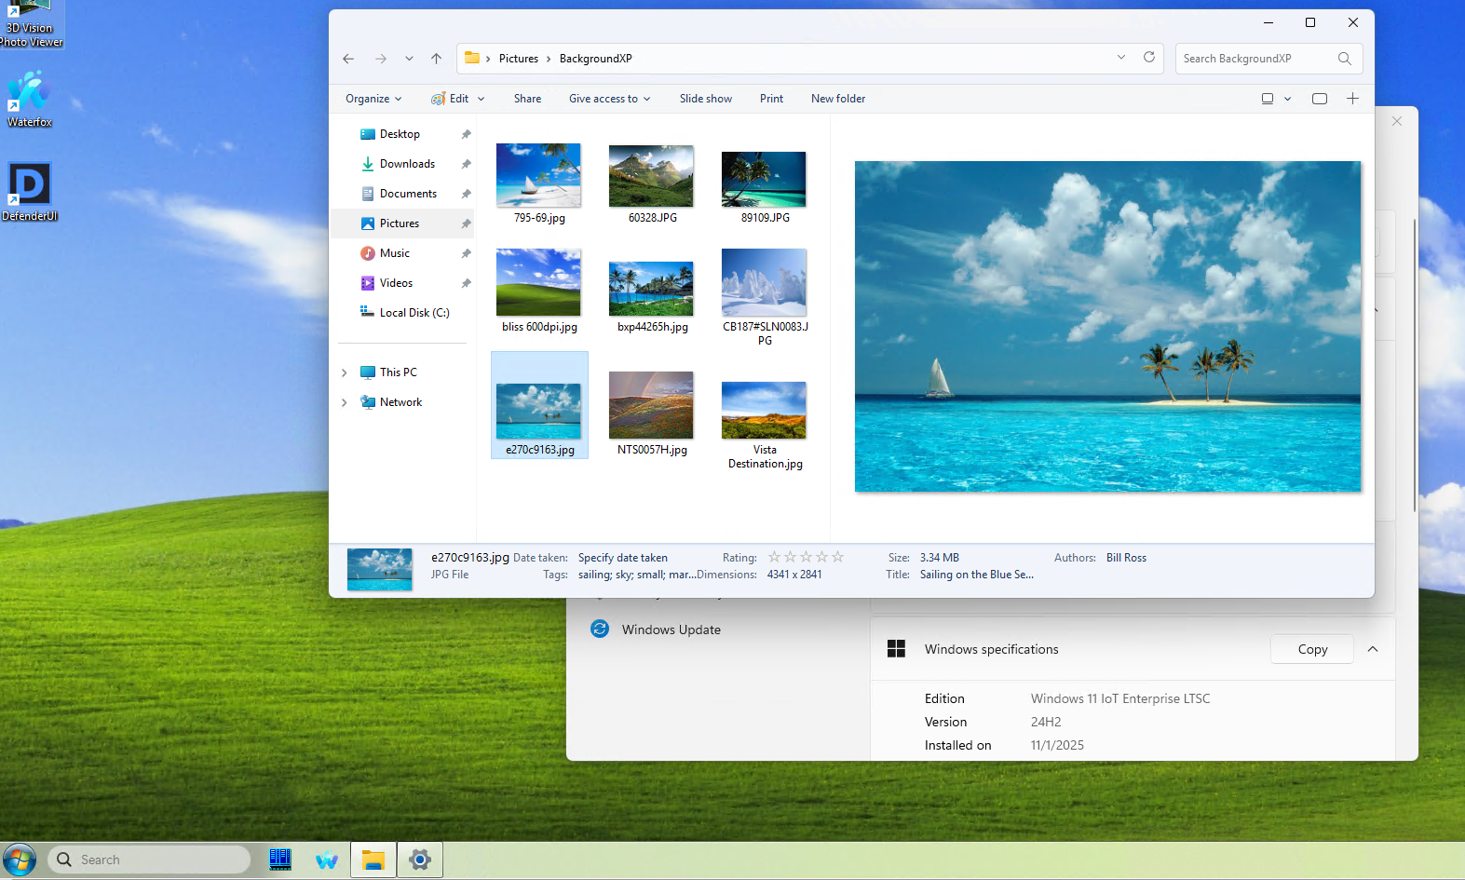Collapse the Windows specifications section
This screenshot has height=880, width=1465.
point(1373,649)
